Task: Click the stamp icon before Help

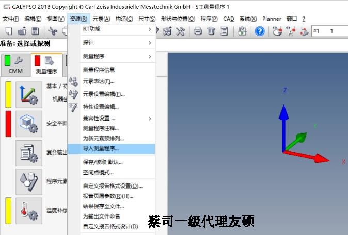Action: 242,31
